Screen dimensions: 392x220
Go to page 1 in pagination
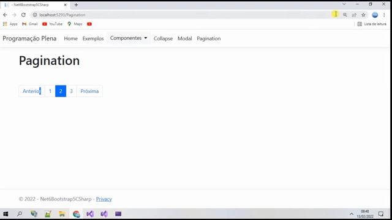point(50,91)
